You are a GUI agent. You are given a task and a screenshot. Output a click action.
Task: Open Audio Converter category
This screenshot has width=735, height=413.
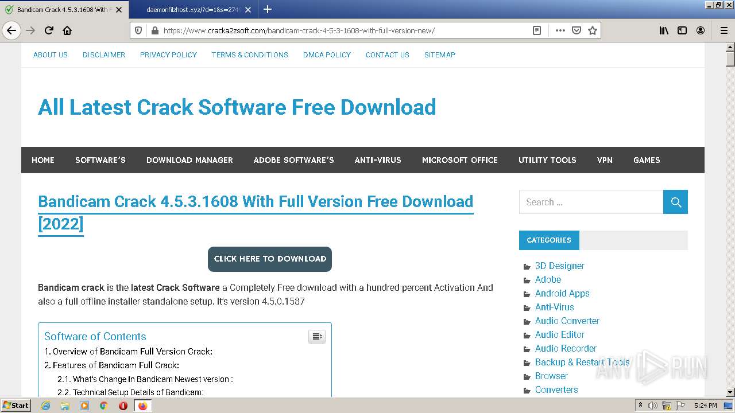coord(567,321)
